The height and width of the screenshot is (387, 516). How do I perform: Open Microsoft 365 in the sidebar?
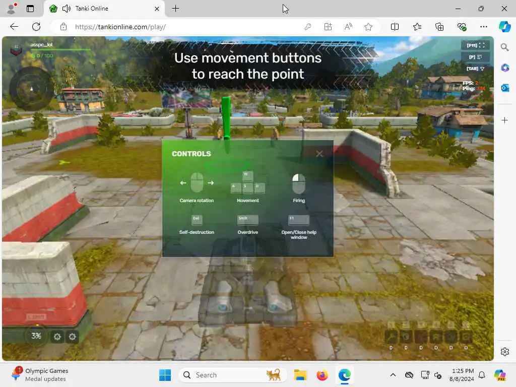505,68
